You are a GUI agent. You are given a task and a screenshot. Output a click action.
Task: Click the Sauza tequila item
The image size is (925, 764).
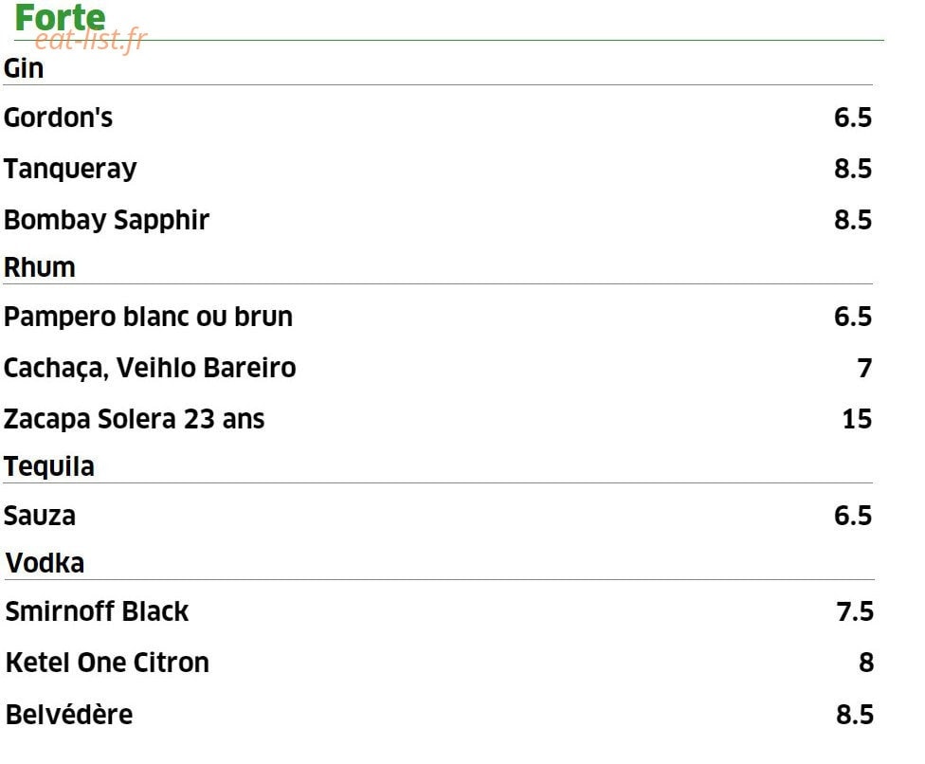tap(40, 517)
